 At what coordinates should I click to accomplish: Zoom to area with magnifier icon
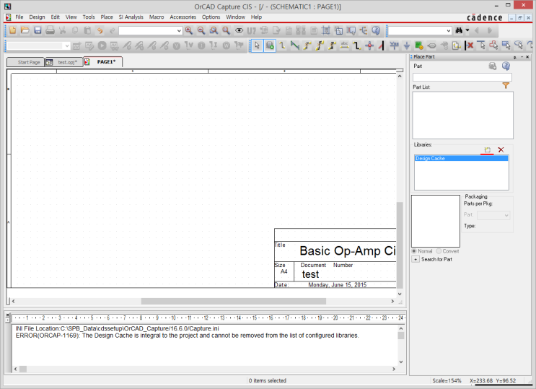pyautogui.click(x=214, y=30)
